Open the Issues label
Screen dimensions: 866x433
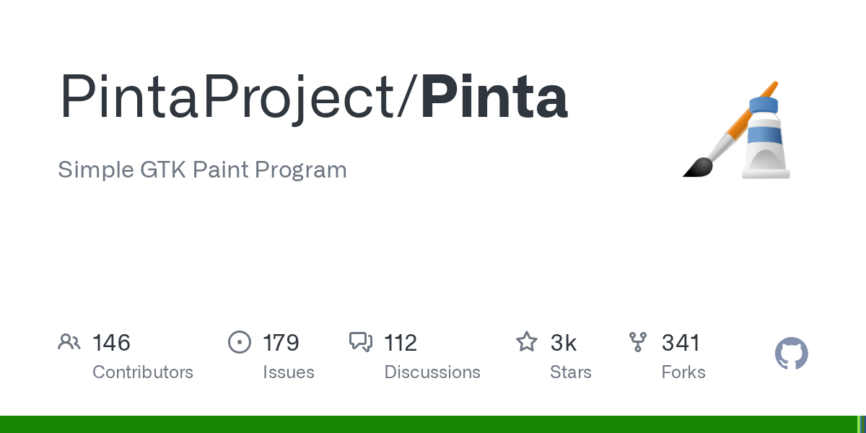click(289, 372)
